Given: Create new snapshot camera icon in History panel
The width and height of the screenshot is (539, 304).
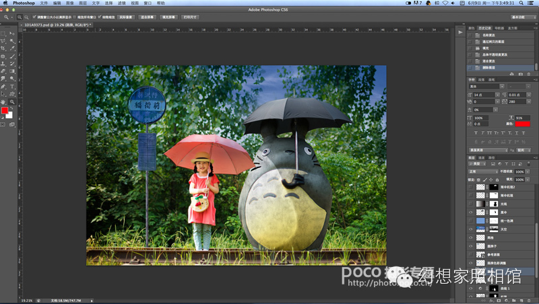Looking at the screenshot, I should click(520, 74).
